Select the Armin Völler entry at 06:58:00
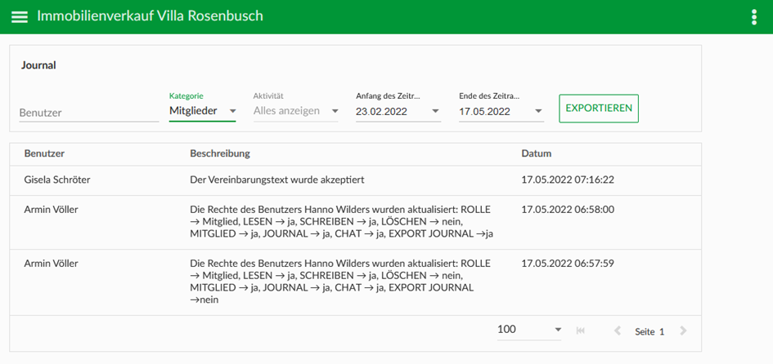The image size is (773, 364). click(355, 222)
